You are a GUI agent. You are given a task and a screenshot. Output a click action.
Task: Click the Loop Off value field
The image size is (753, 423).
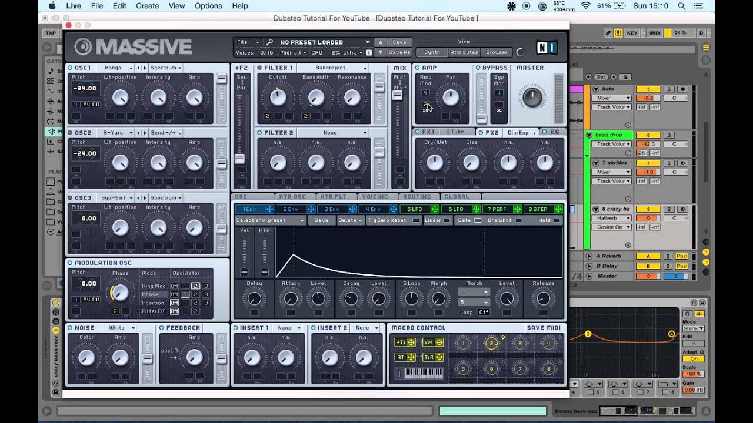point(484,313)
